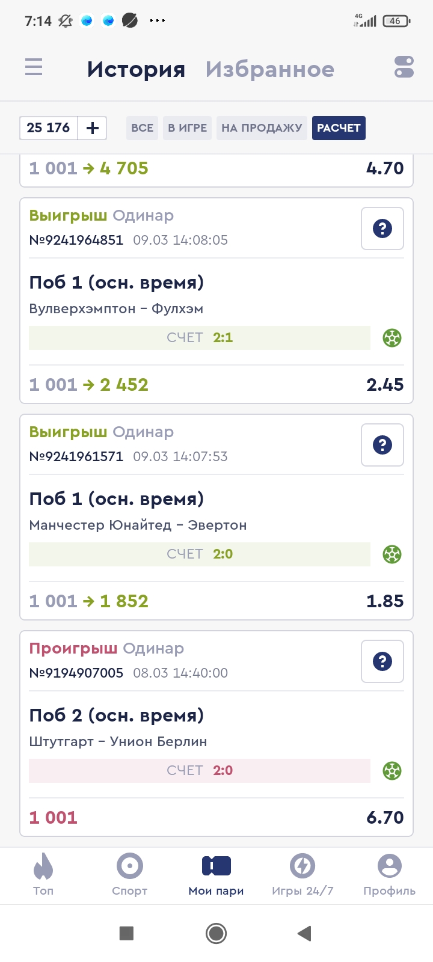The width and height of the screenshot is (433, 962).
Task: Open Игры 24/7 from bottom navigation
Action: [x=302, y=875]
